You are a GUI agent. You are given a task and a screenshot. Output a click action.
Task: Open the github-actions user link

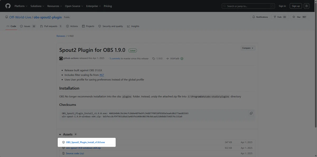[x=71, y=58]
